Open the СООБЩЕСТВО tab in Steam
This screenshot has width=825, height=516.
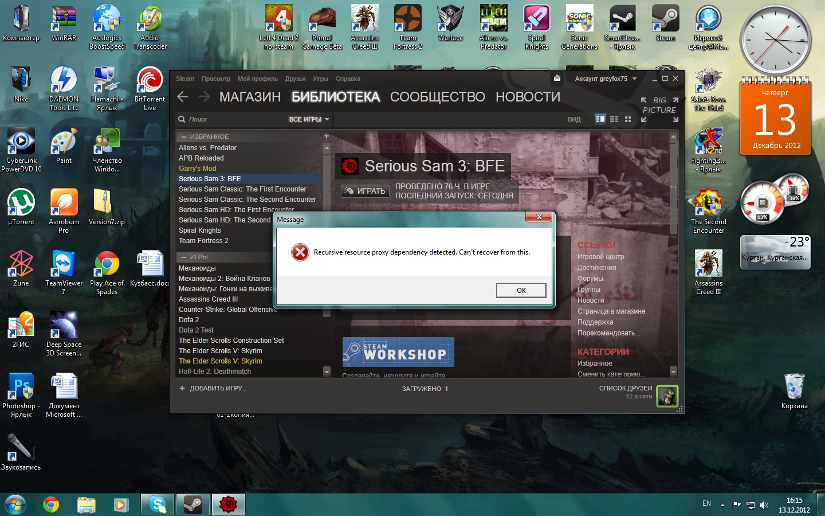tap(438, 97)
